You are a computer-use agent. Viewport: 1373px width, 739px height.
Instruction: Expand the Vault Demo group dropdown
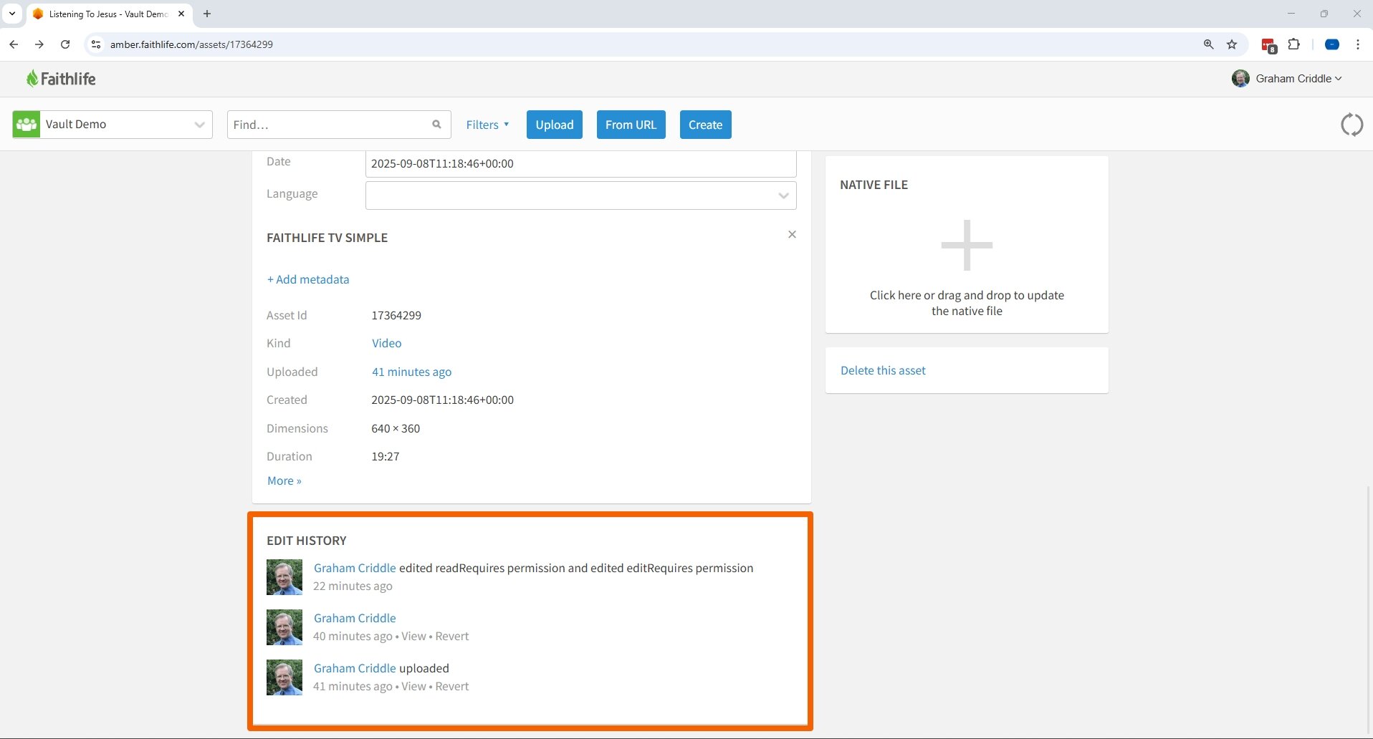coord(198,125)
